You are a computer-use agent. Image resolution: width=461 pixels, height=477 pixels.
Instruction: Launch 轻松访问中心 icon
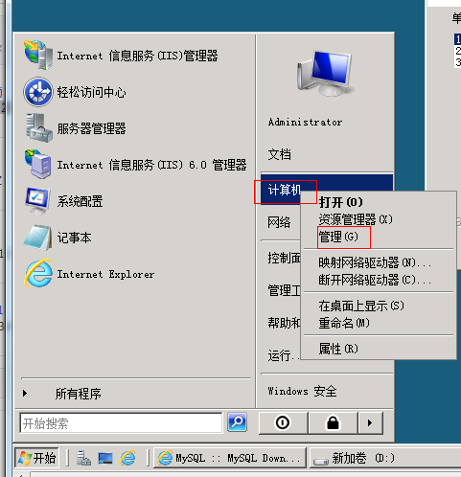[x=38, y=92]
